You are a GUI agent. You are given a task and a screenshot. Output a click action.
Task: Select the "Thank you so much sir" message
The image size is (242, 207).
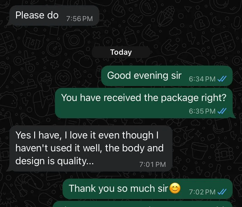point(148,189)
